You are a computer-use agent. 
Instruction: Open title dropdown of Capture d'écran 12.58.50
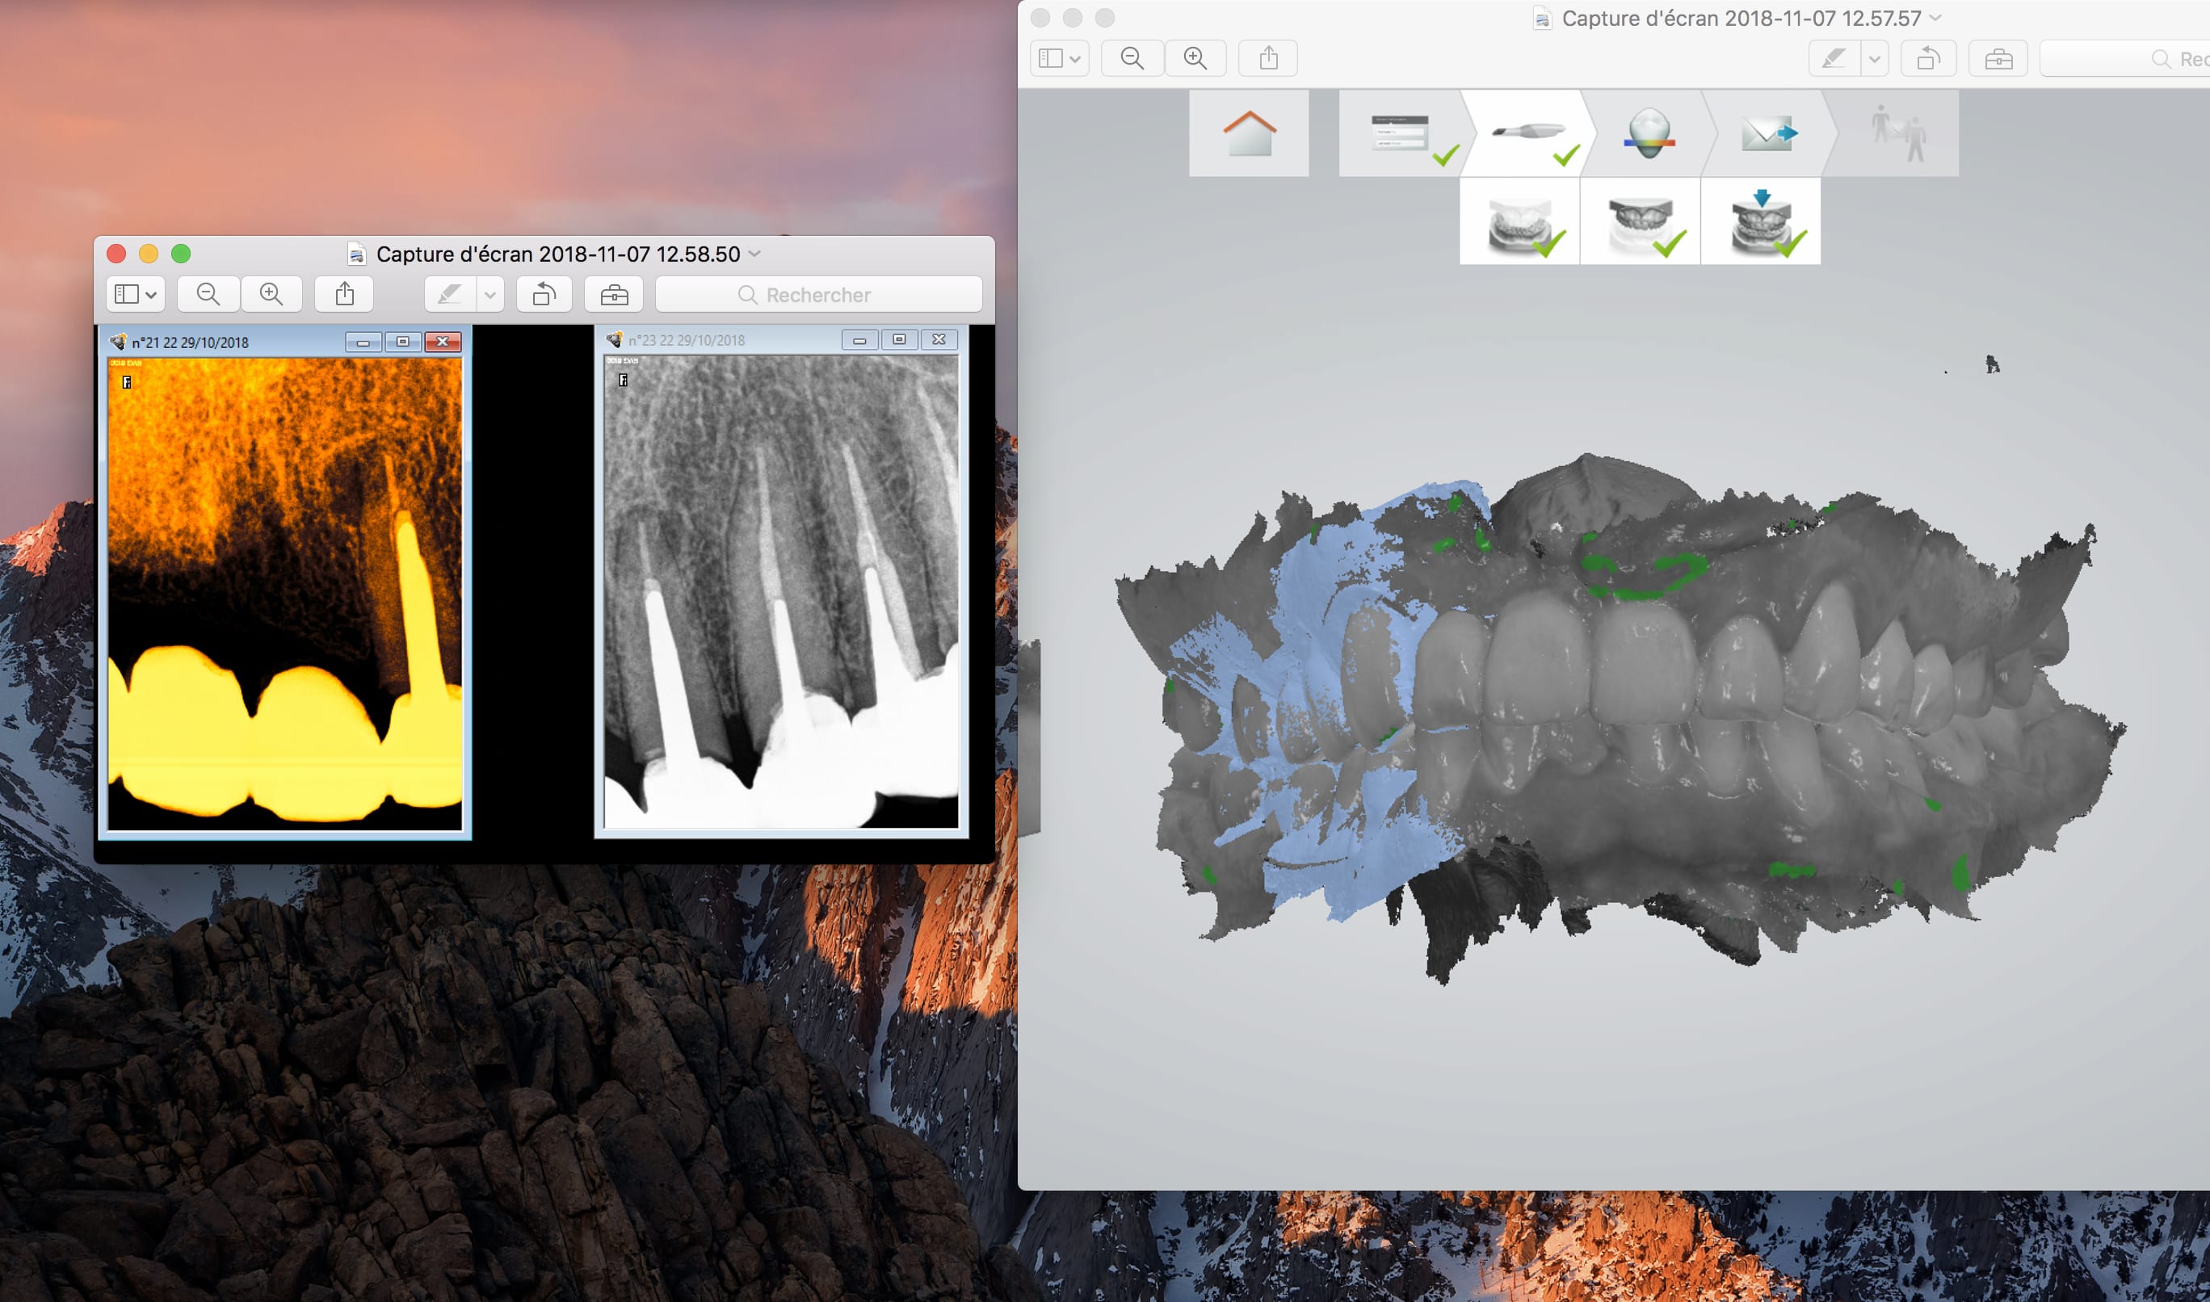pos(754,254)
